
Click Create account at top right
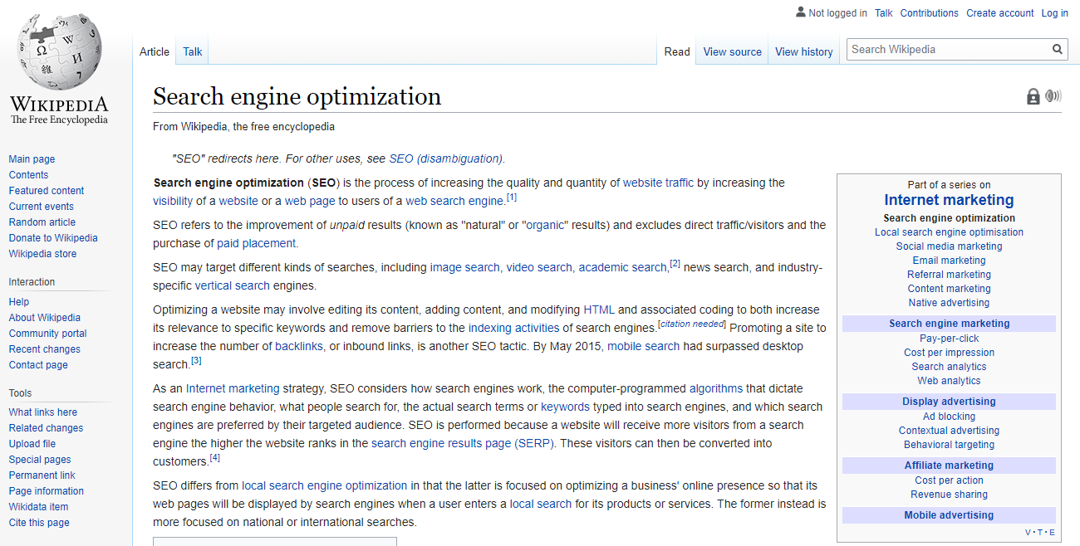coord(999,12)
